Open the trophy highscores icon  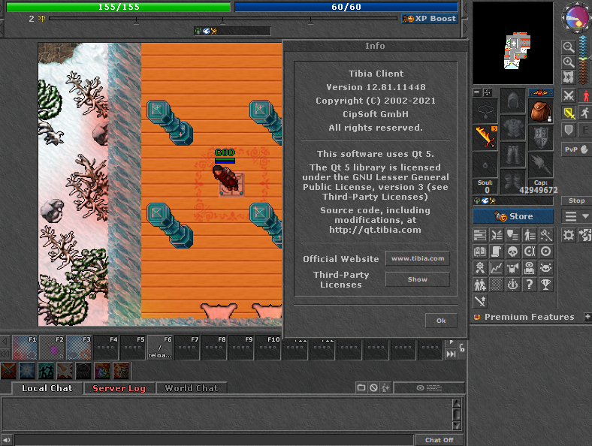point(546,285)
